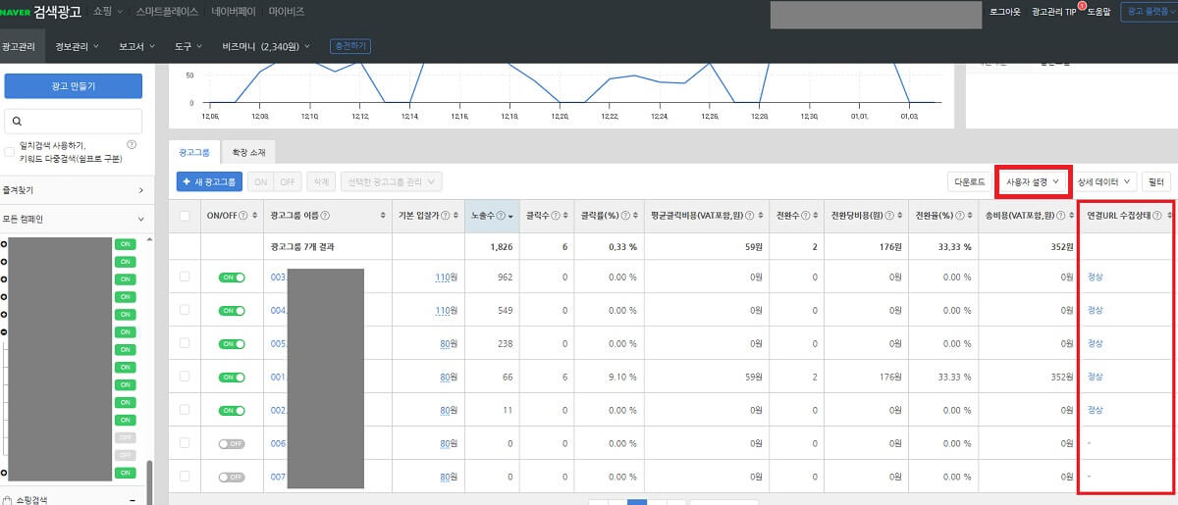Open help icon next to ON/OFF column header
Image resolution: width=1178 pixels, height=505 pixels.
pos(245,216)
